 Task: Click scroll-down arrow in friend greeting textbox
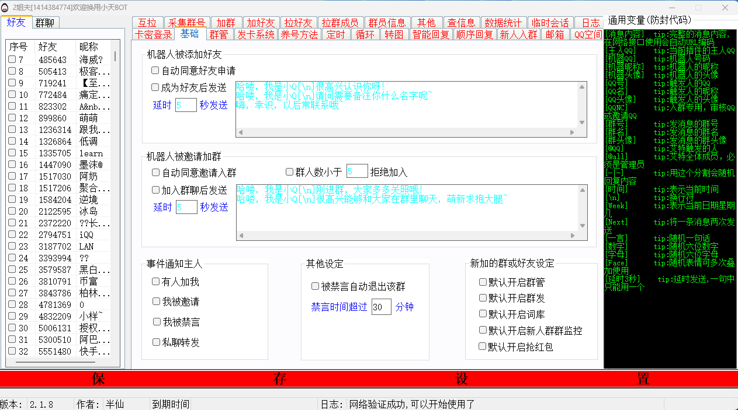pyautogui.click(x=582, y=122)
